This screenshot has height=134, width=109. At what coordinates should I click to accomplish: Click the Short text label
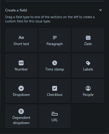pos(21,44)
